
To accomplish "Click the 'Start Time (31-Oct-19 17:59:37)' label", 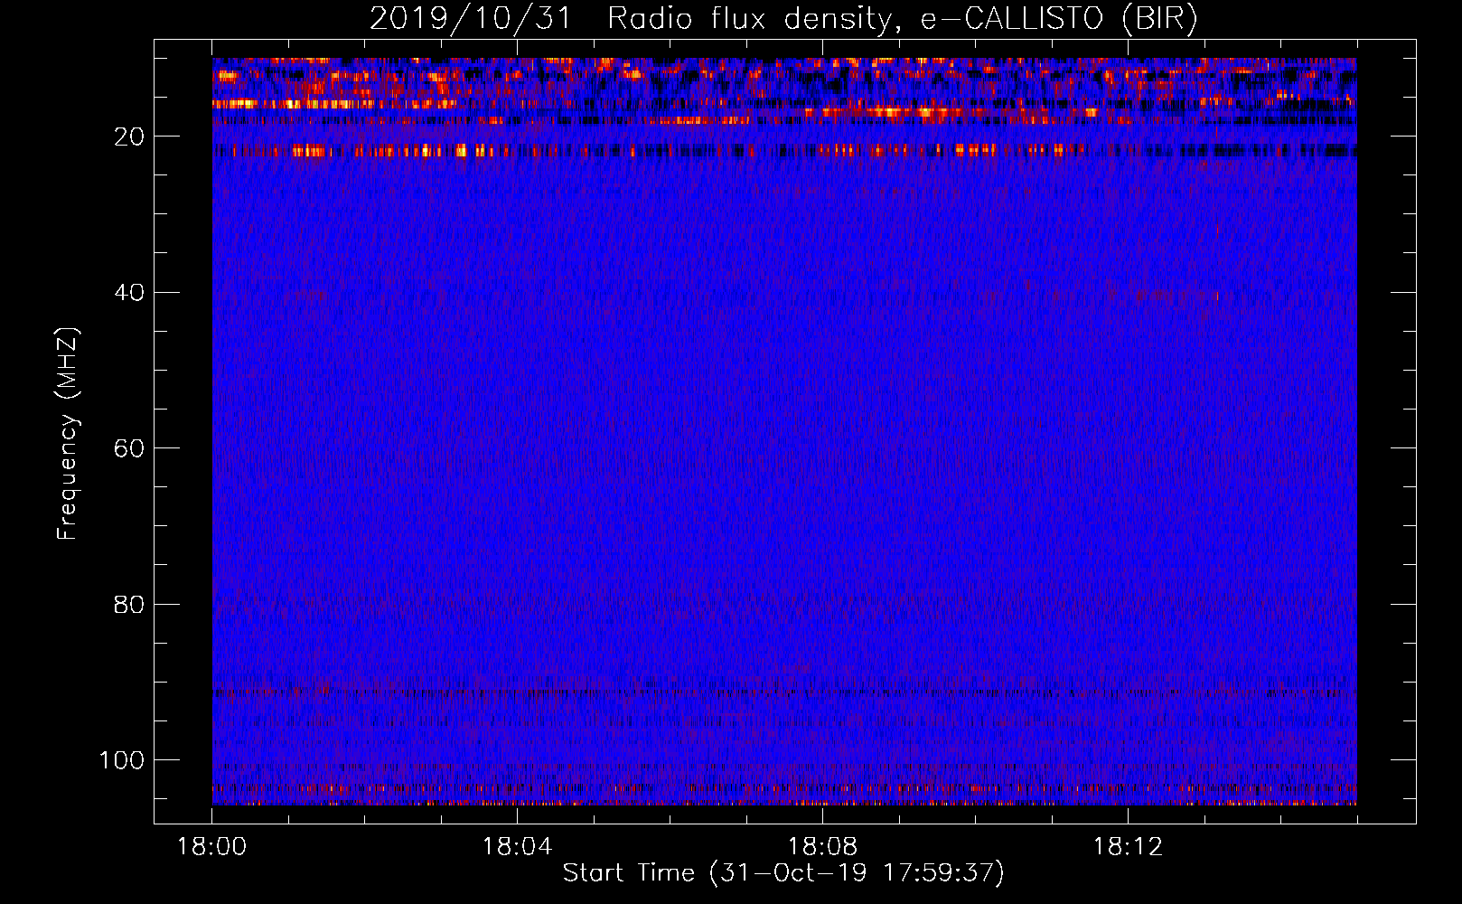I will [783, 873].
